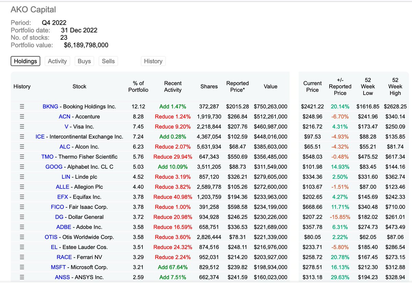Screen dimensions: 412x283
Task: Select the 'Reduce 40.98%' activity cell
Action: pyautogui.click(x=173, y=197)
